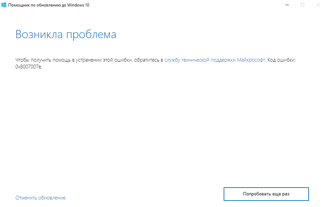Close the Windows 10 Update Assistant window
324x207 pixels.
click(318, 5)
